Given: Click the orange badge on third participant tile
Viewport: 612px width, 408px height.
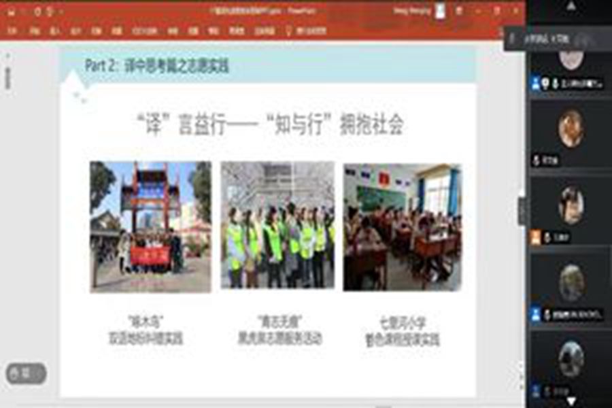Looking at the screenshot, I should point(536,237).
